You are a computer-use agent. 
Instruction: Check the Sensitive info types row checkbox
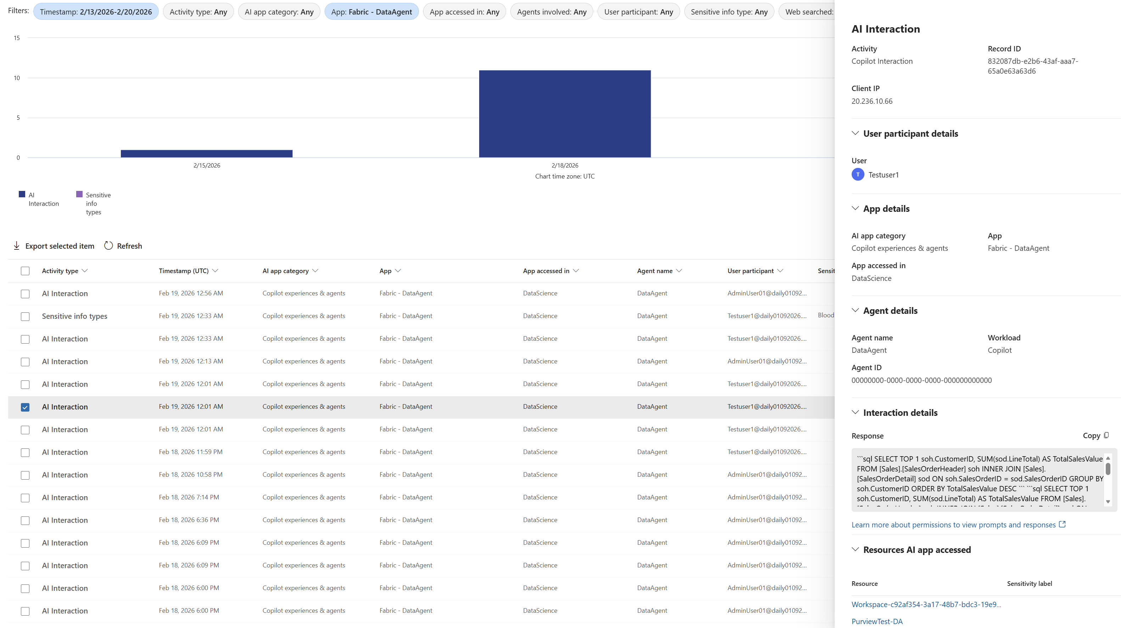coord(25,316)
